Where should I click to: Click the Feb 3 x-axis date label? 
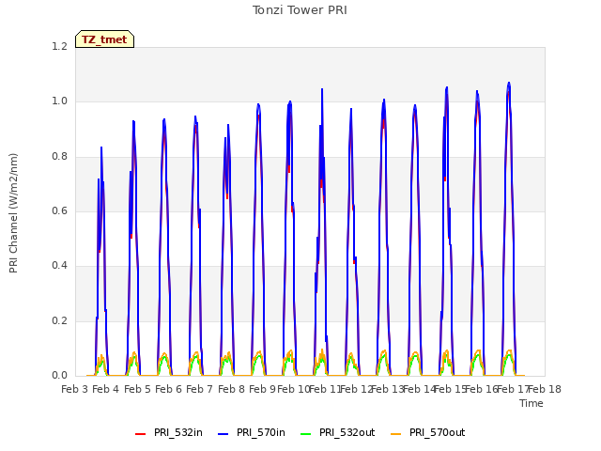coord(75,389)
